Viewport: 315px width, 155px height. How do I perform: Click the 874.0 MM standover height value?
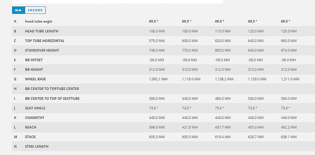click(289, 50)
